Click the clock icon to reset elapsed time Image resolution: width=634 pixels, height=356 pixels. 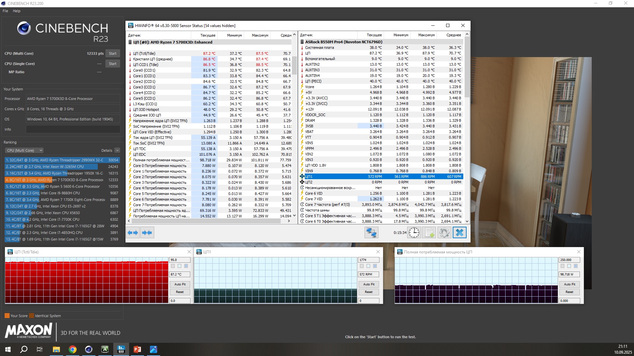(414, 233)
